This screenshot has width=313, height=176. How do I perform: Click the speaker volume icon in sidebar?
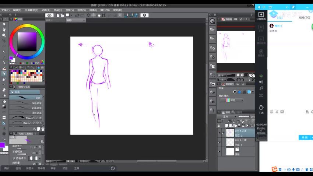point(261,82)
